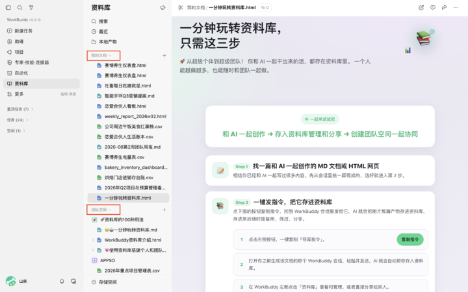Image resolution: width=468 pixels, height=292 pixels.
Task: Click 我的文档 in the breadcrumb
Action: tap(196, 8)
